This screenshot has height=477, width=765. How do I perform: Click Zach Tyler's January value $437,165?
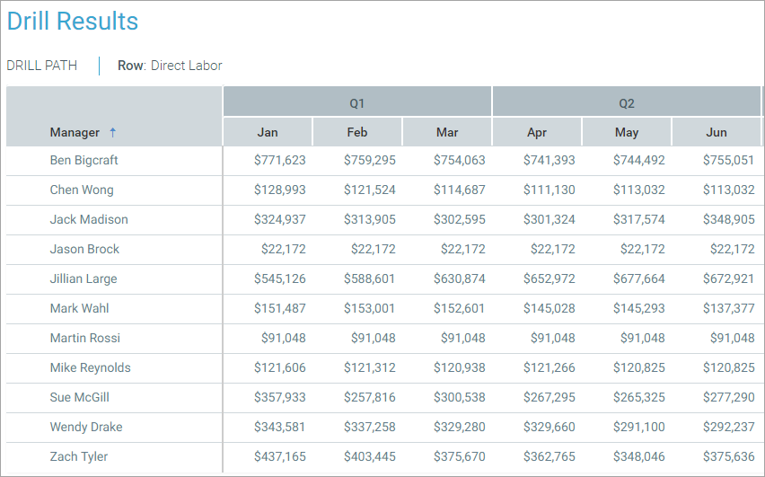[x=279, y=456]
